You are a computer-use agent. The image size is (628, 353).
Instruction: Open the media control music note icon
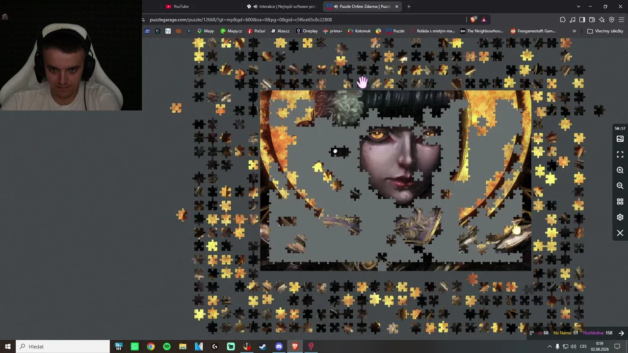(573, 20)
